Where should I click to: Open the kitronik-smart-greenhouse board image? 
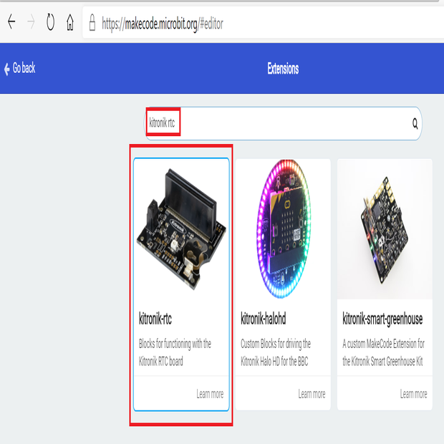click(x=385, y=227)
